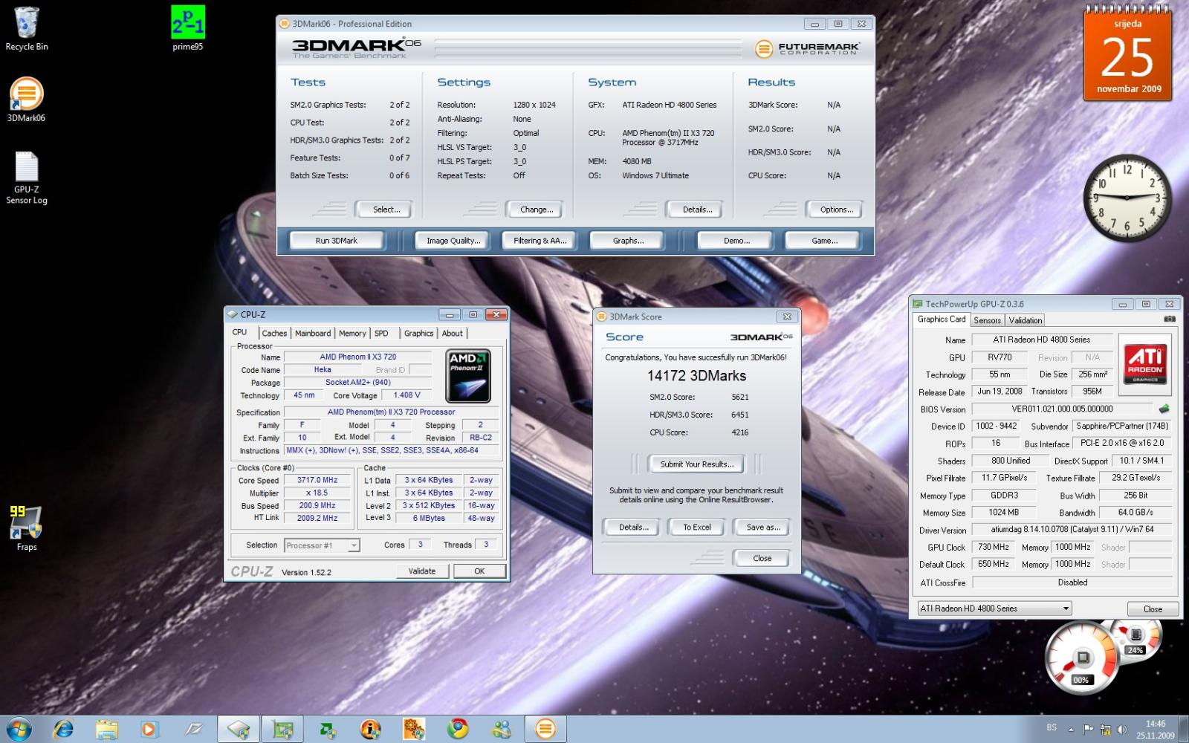Click the AMD Phenom II logo in CPU-Z

click(467, 376)
